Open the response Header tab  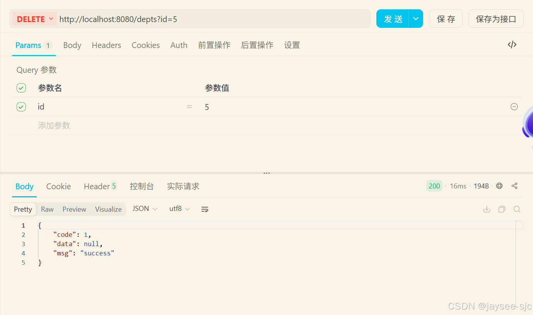click(100, 186)
